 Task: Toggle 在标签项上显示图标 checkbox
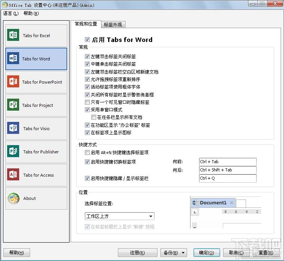pos(87,133)
